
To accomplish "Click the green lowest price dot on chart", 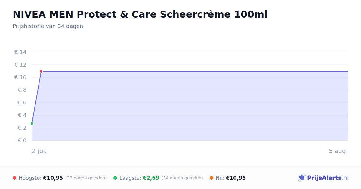I will click(x=32, y=123).
